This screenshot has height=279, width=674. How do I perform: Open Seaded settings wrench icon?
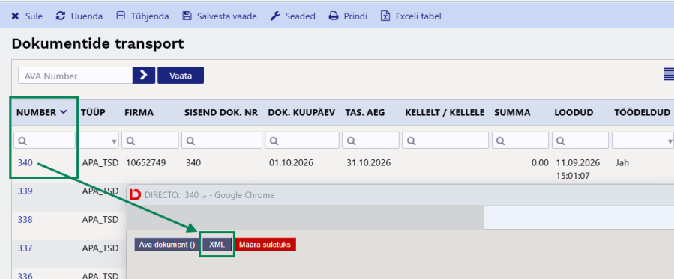(275, 16)
